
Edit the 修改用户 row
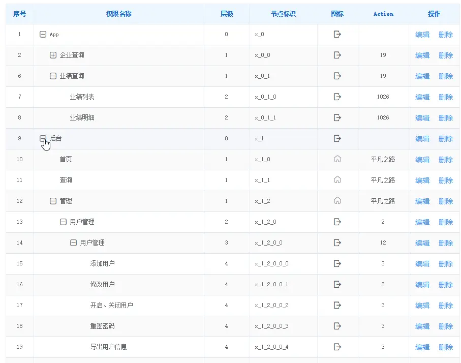click(422, 285)
